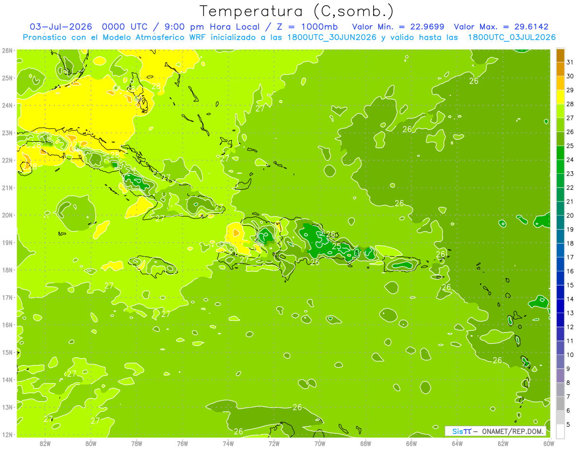The image size is (583, 450).
Task: Click the 25 contour label over Hispaniola
Action: (x=336, y=247)
